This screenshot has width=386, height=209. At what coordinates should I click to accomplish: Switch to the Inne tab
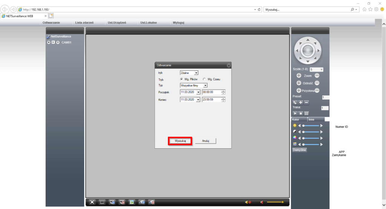click(311, 119)
